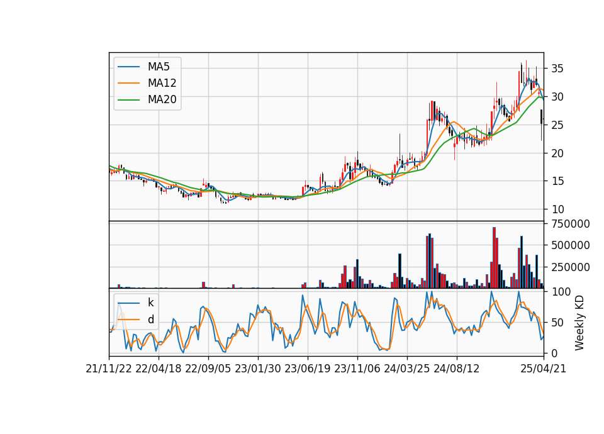Click the volume axis value 250000

(571, 267)
